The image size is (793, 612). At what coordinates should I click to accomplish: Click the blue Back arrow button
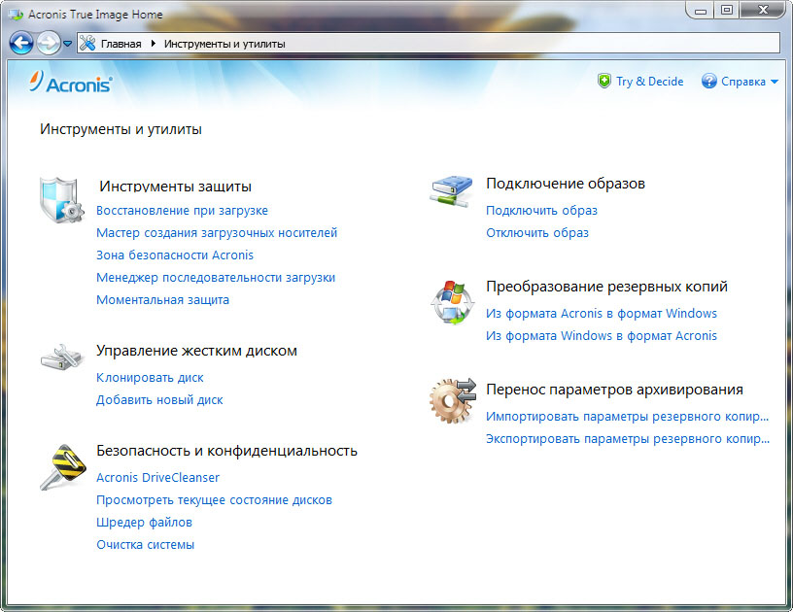[x=20, y=43]
